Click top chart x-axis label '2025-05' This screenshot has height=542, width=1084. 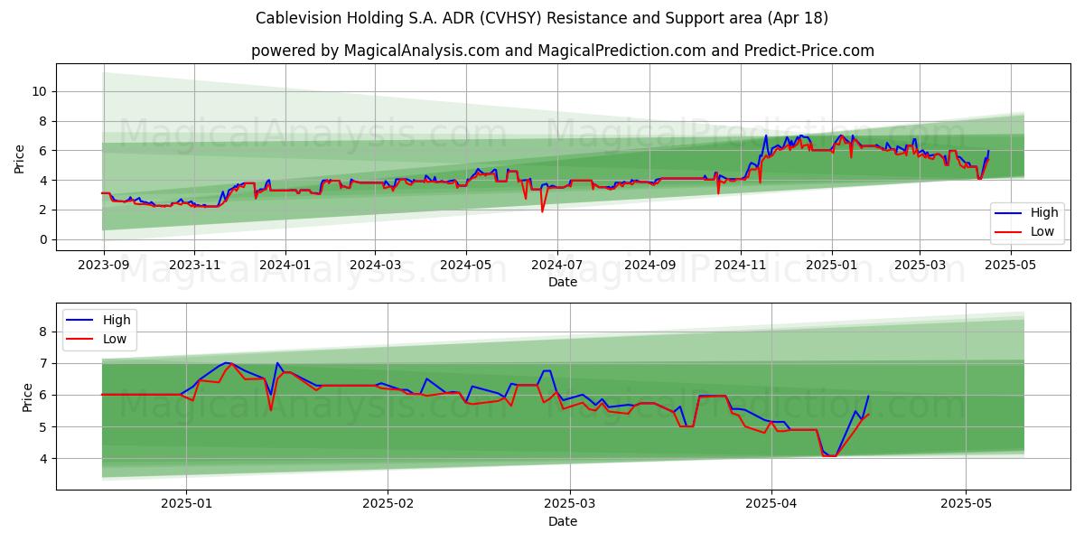[x=1011, y=266]
